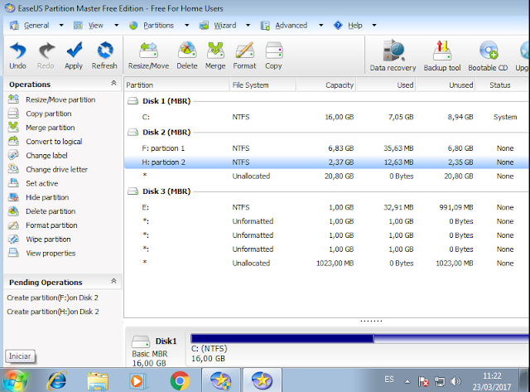530x392 pixels.
Task: Sort by Status column header
Action: point(503,85)
